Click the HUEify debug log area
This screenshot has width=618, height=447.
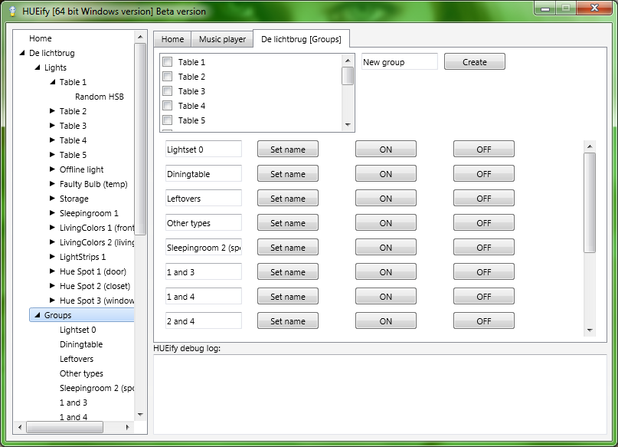tap(380, 394)
